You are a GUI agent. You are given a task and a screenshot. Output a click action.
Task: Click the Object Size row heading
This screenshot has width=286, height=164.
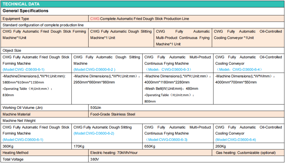[x=12, y=51]
